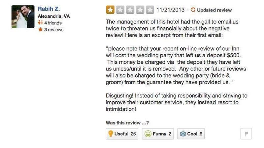This screenshot has width=264, height=148.
Task: Open Rabih Z. profile name link
Action: click(x=49, y=9)
